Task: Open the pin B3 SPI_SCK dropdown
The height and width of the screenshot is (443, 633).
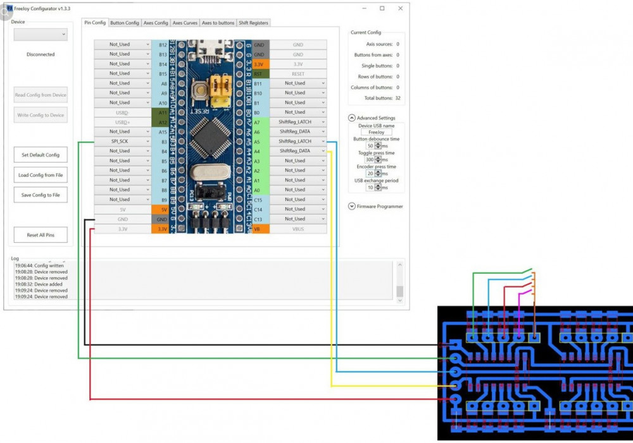Action: tap(123, 142)
